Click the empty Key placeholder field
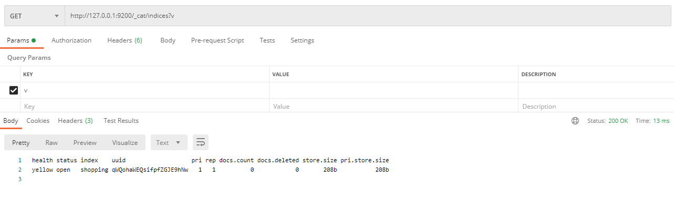The width and height of the screenshot is (674, 199). coord(144,106)
